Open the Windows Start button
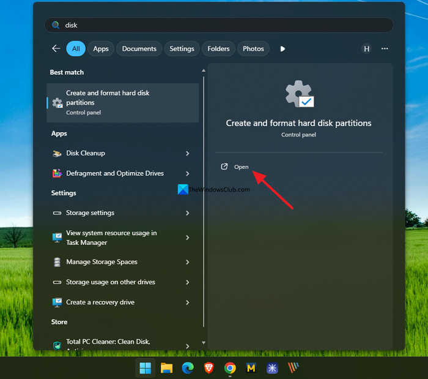 (x=146, y=368)
